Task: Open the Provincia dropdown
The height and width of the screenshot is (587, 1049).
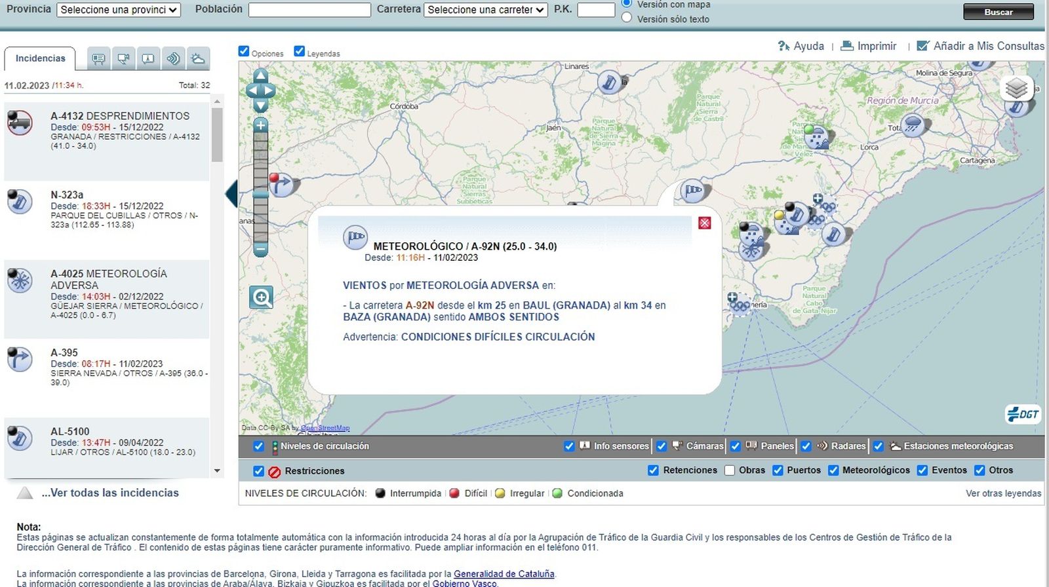Action: 119,10
